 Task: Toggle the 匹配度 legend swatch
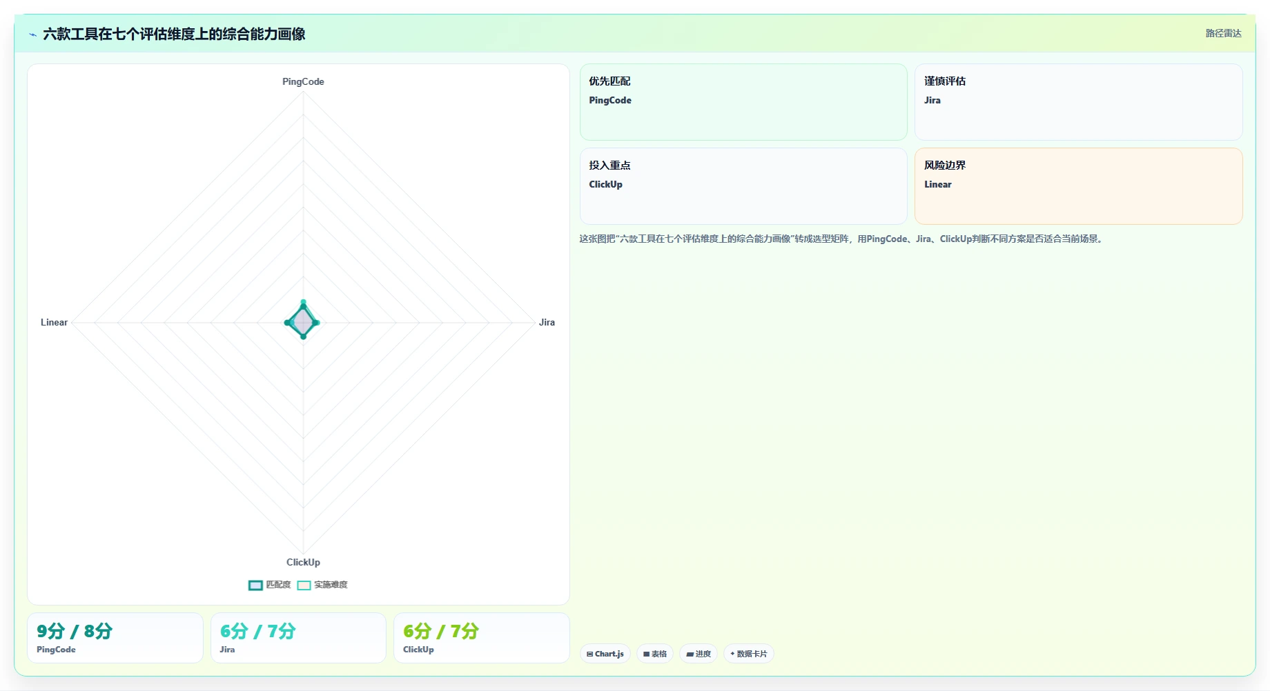tap(255, 585)
